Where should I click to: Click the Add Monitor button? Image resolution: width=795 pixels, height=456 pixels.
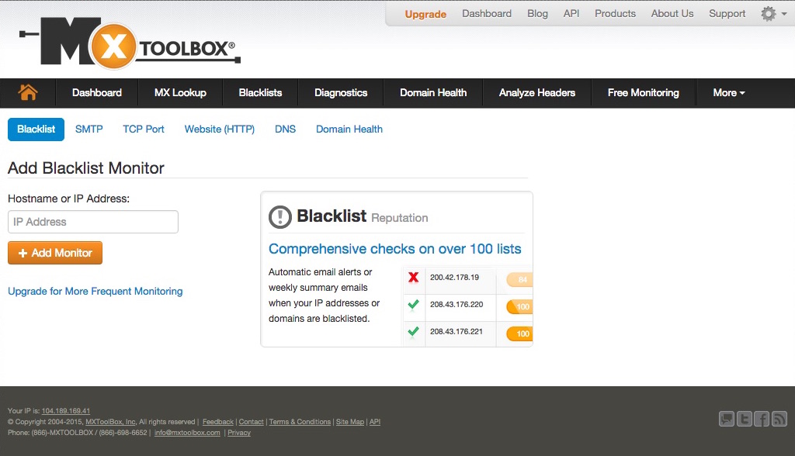54,253
